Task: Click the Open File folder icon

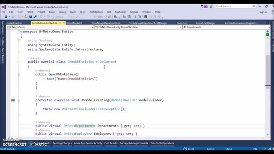Action: coord(26,17)
